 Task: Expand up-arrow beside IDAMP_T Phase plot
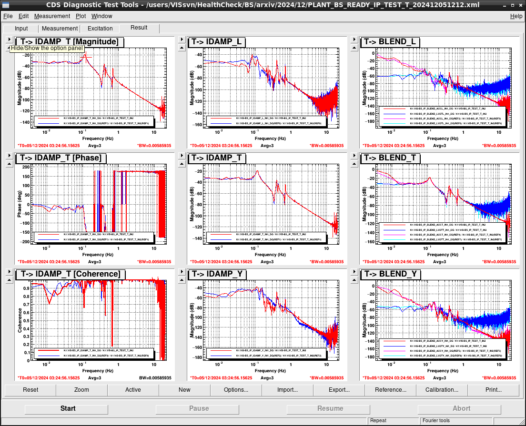coord(10,164)
